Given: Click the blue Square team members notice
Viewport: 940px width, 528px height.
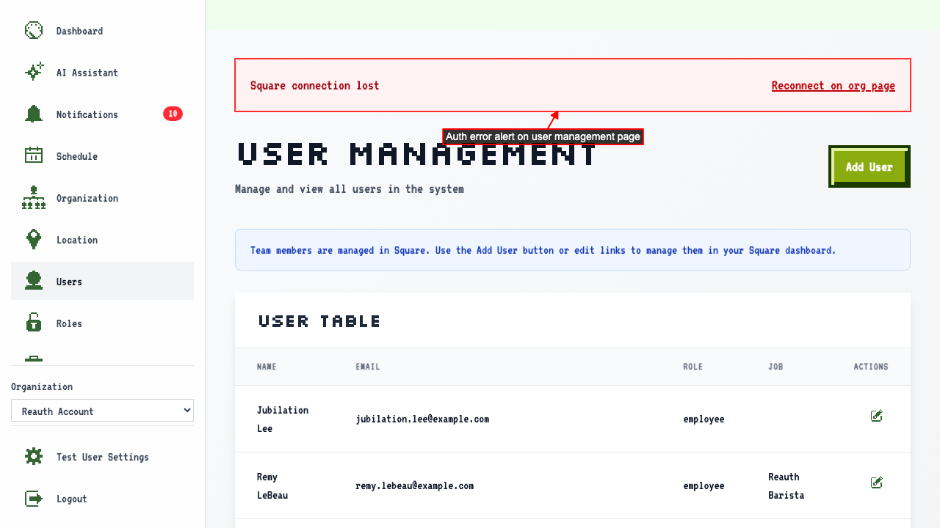Looking at the screenshot, I should point(573,250).
